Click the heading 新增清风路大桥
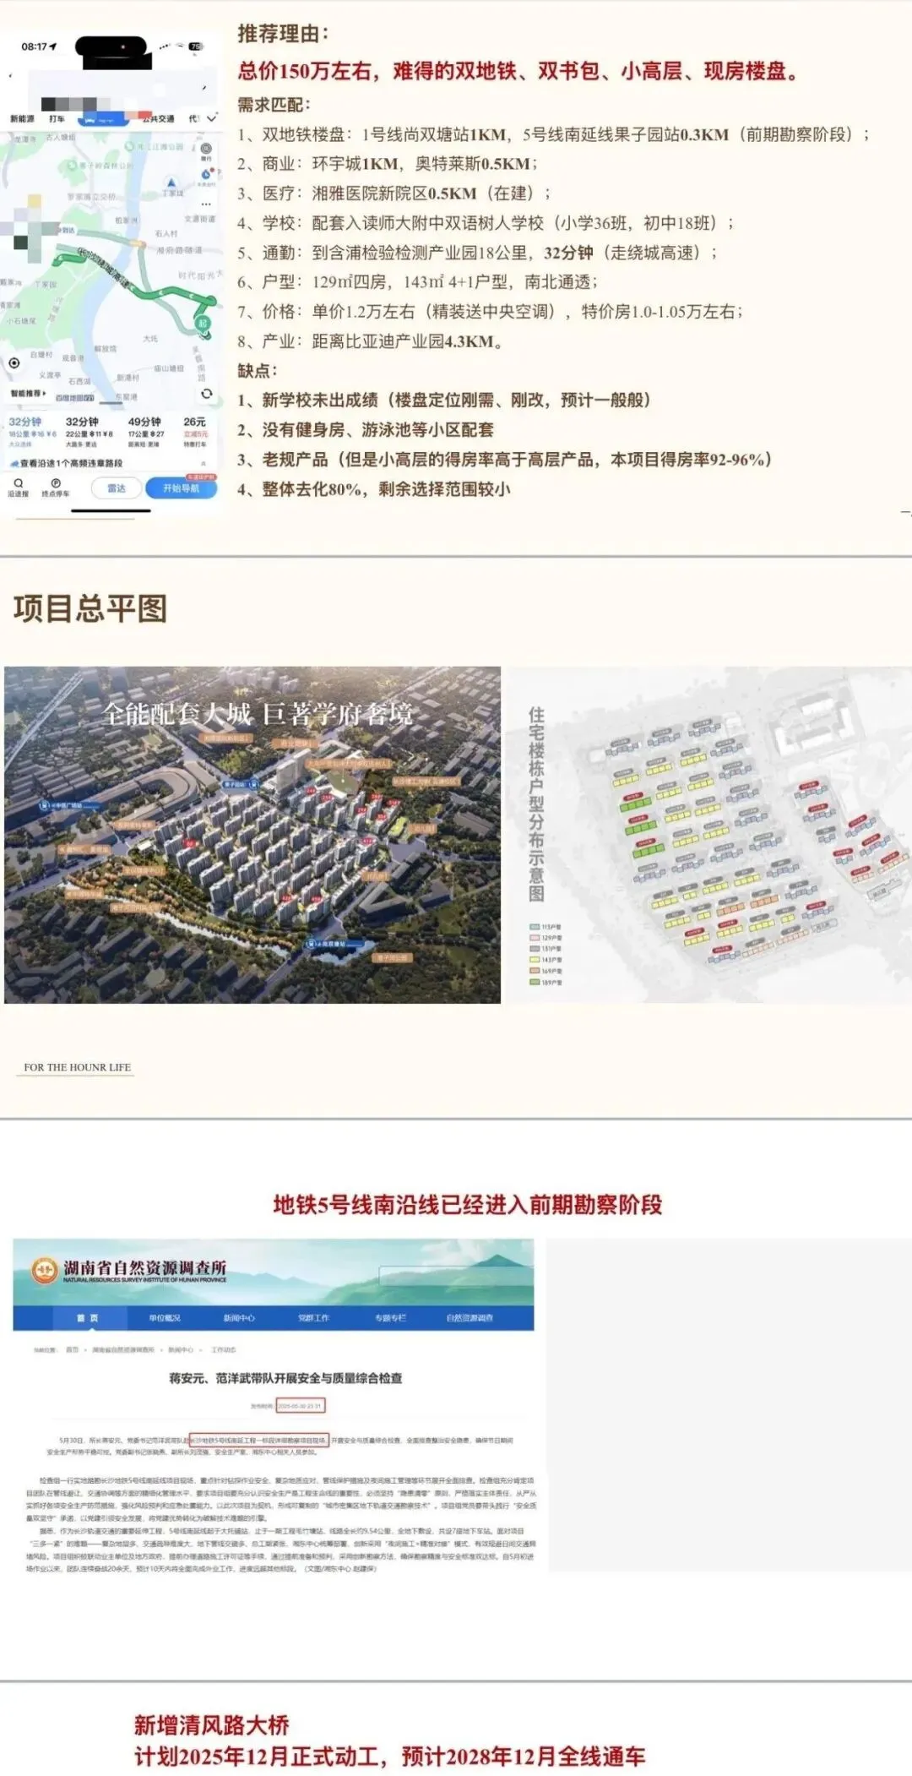The width and height of the screenshot is (912, 1776). pyautogui.click(x=212, y=1724)
